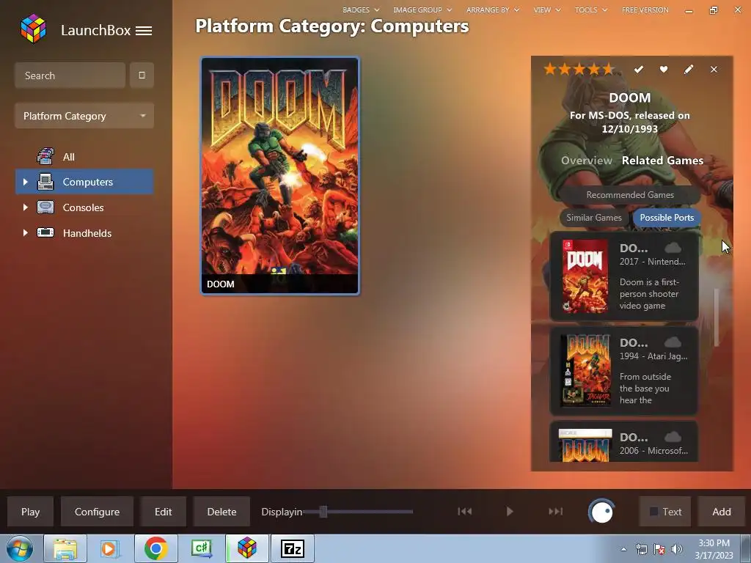Image resolution: width=751 pixels, height=563 pixels.
Task: Click the Play button
Action: [30, 512]
